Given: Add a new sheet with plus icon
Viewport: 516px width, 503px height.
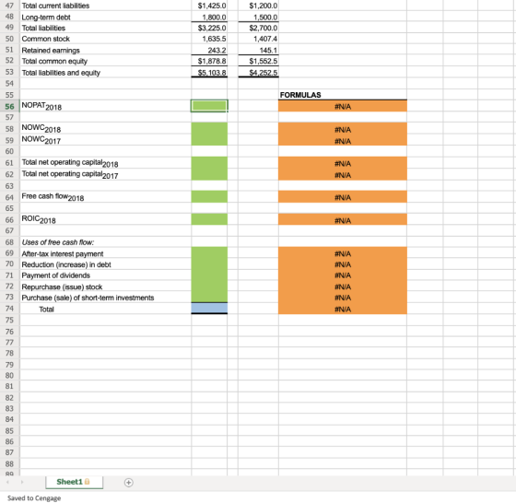Looking at the screenshot, I should click(129, 483).
